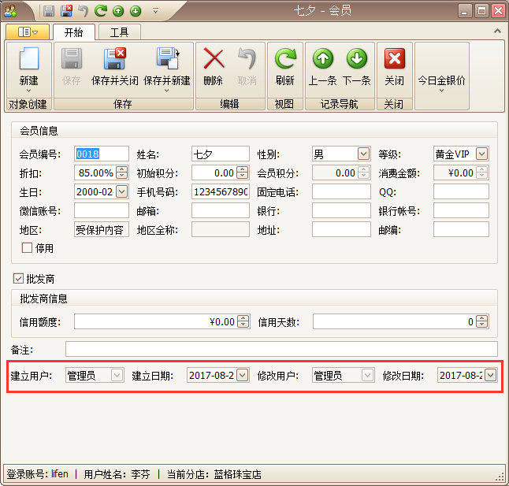Go to next record with 下一条
Viewport: 509px width, 486px height.
coord(356,61)
